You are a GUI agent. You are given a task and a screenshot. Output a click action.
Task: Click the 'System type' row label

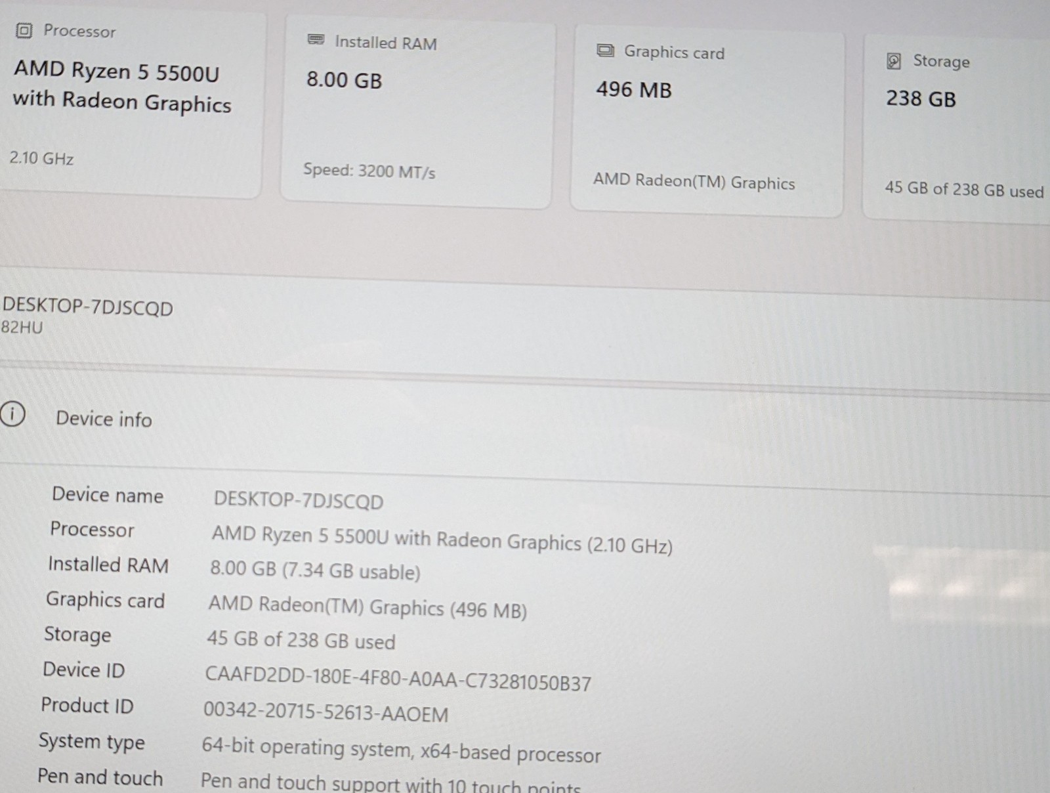[x=91, y=741]
